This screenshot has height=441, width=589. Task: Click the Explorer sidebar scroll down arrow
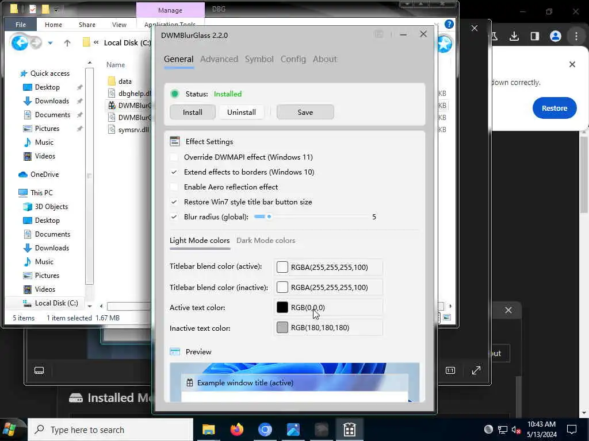click(89, 306)
